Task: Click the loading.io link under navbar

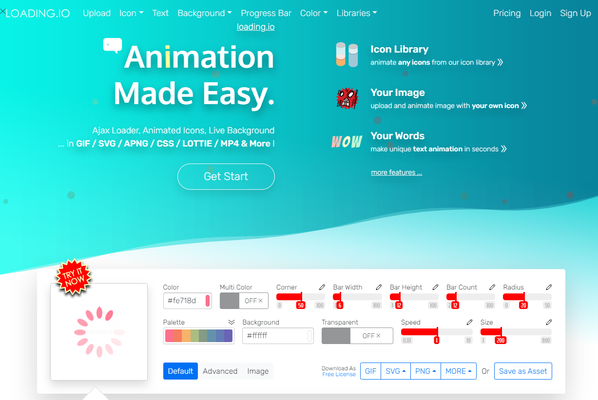Action: (x=256, y=27)
